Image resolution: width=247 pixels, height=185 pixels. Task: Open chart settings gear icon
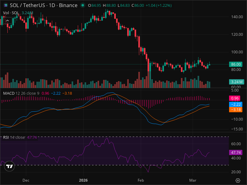(238, 180)
